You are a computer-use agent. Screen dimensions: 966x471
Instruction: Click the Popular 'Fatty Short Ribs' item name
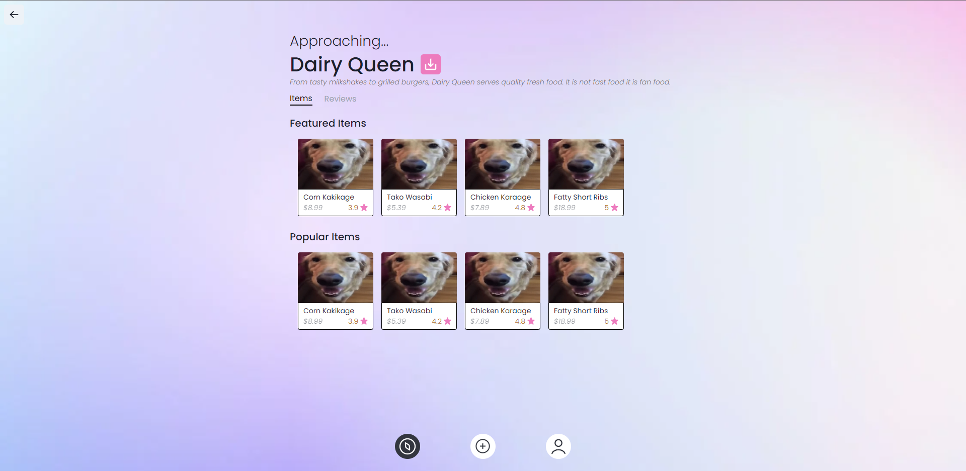click(x=581, y=311)
